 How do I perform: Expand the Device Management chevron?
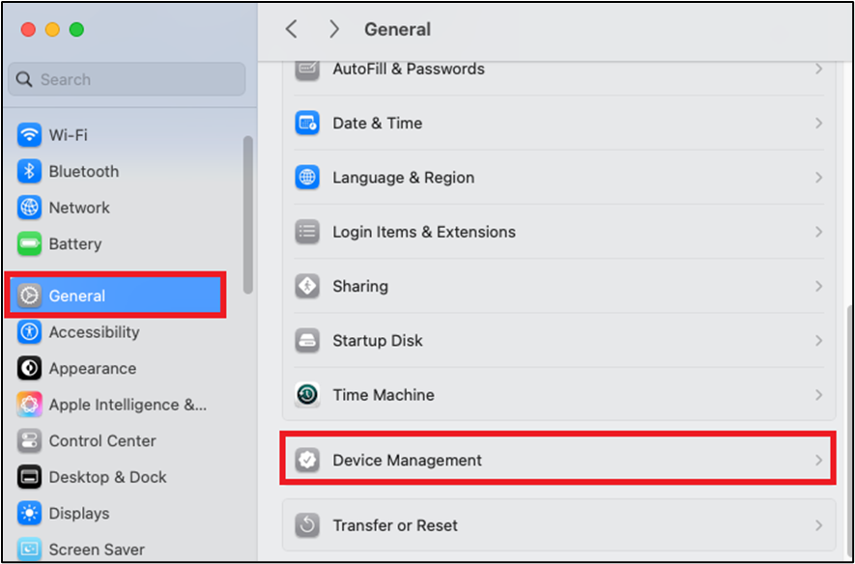coord(818,461)
